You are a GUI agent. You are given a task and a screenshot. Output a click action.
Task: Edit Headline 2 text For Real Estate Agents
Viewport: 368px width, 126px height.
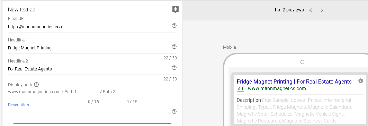tap(89, 69)
